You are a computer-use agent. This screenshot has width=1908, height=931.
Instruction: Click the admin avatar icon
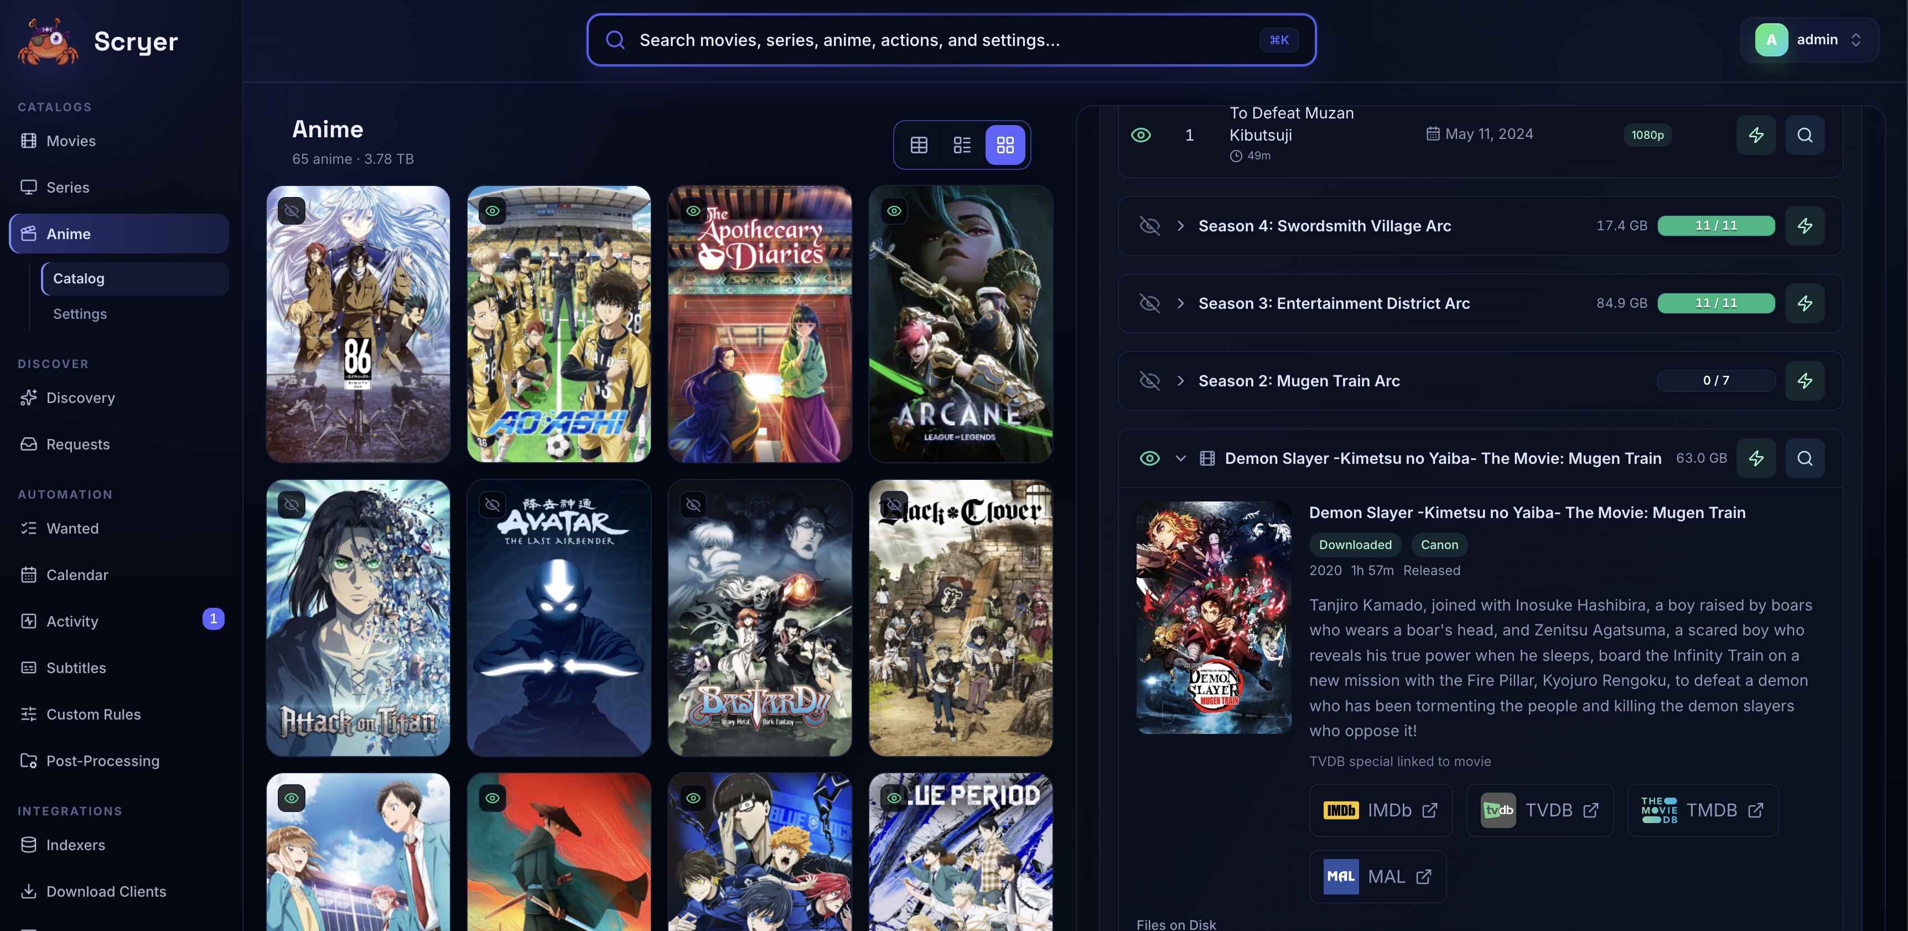click(x=1771, y=40)
